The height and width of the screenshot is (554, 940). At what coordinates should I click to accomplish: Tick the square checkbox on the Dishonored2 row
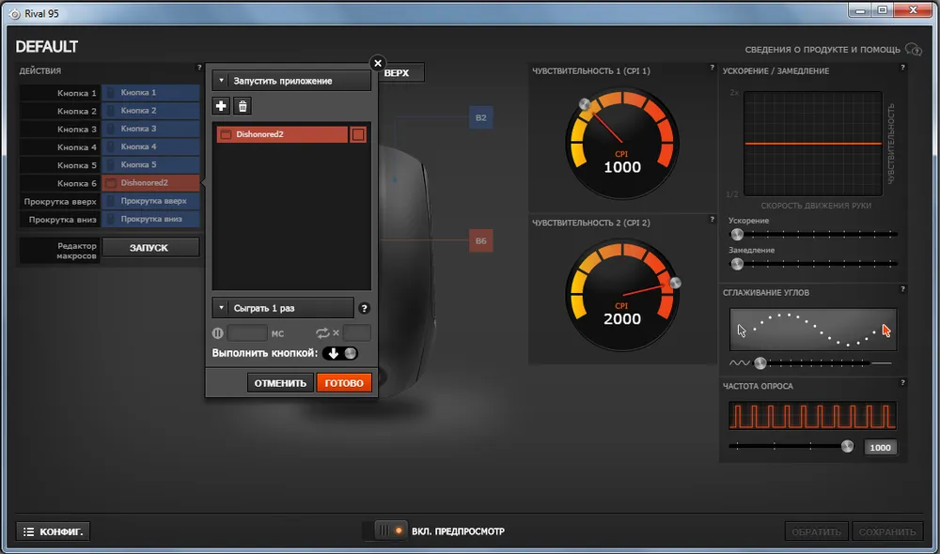358,135
